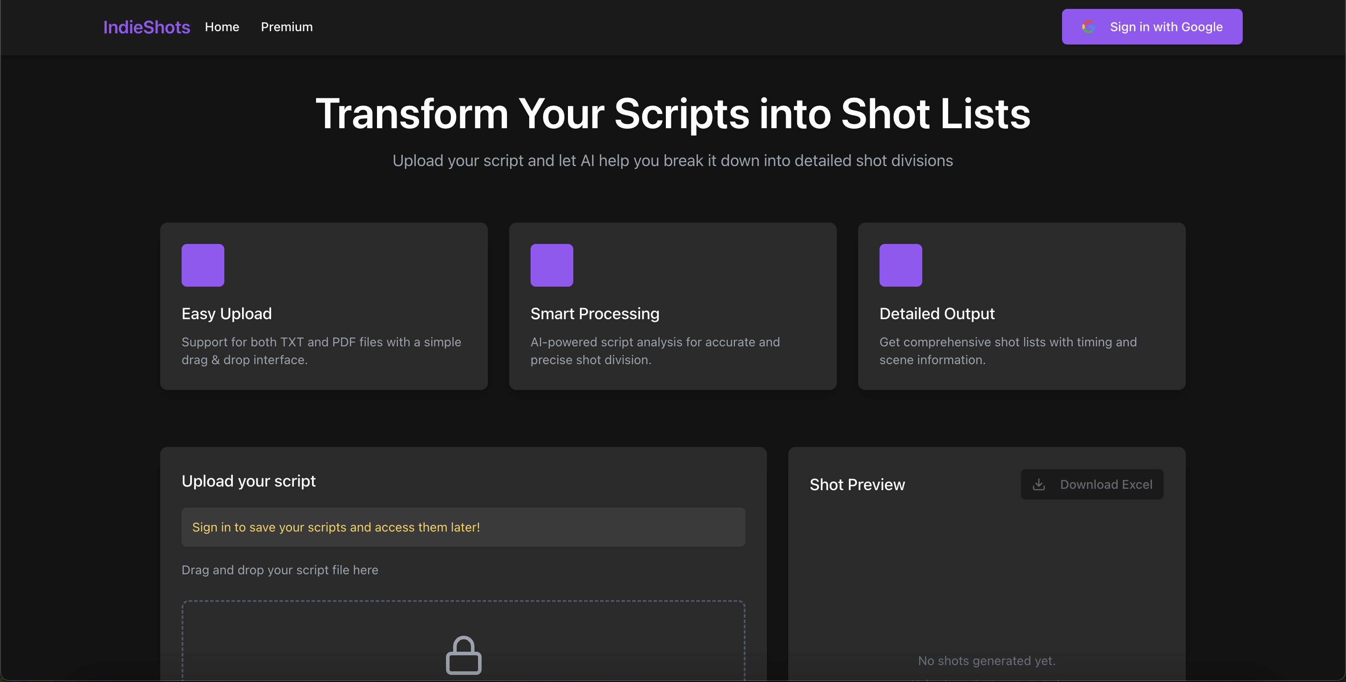
Task: Click the main headline about Shot Lists
Action: 673,114
